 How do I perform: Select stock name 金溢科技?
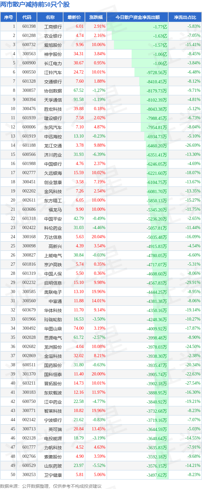pos(53,356)
